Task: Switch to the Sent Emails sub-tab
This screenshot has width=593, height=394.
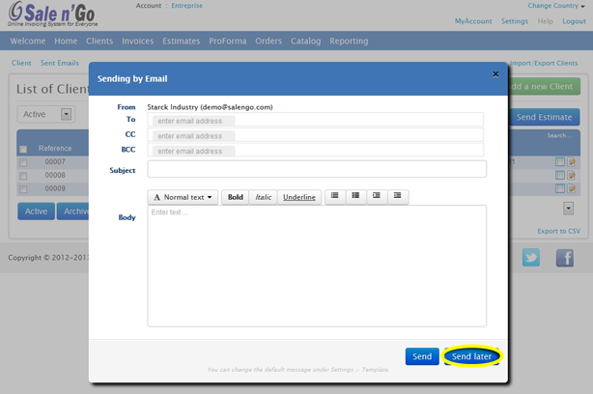Action: pyautogui.click(x=60, y=63)
